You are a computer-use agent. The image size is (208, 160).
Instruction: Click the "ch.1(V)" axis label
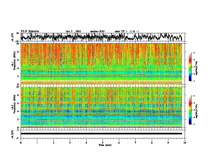pyautogui.click(x=13, y=37)
